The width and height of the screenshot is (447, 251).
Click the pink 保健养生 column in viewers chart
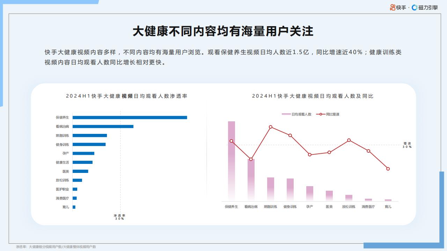tap(232, 161)
